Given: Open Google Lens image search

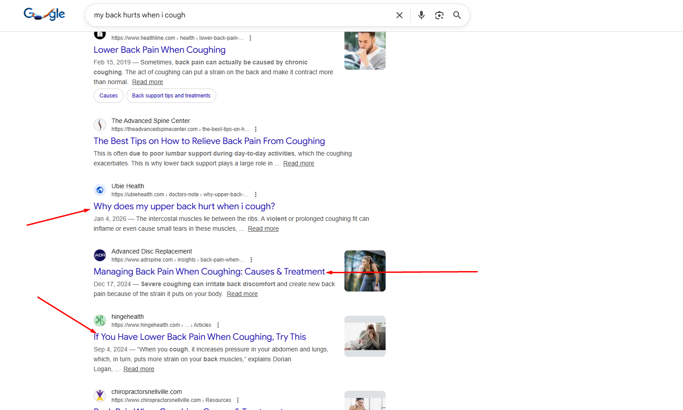Looking at the screenshot, I should (x=439, y=15).
